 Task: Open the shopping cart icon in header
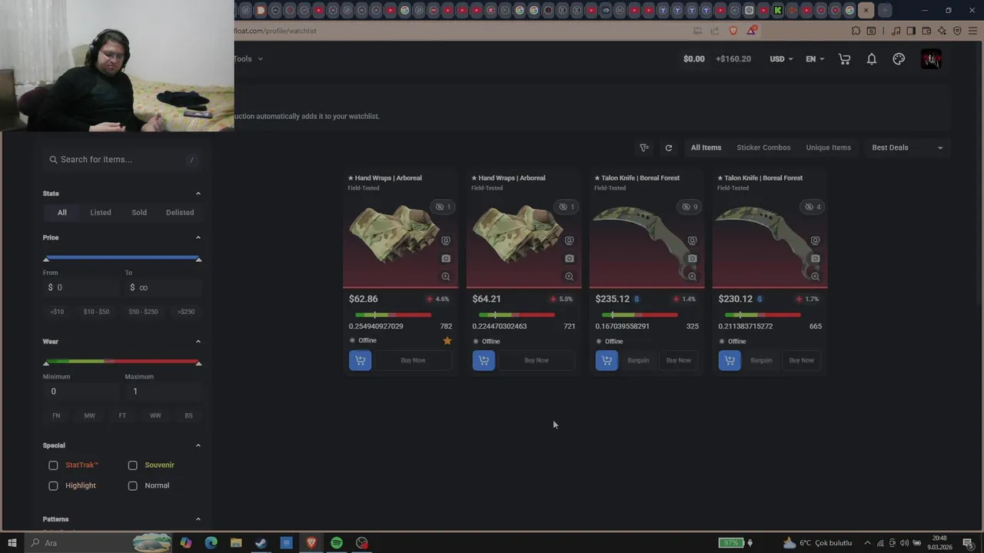click(x=844, y=59)
